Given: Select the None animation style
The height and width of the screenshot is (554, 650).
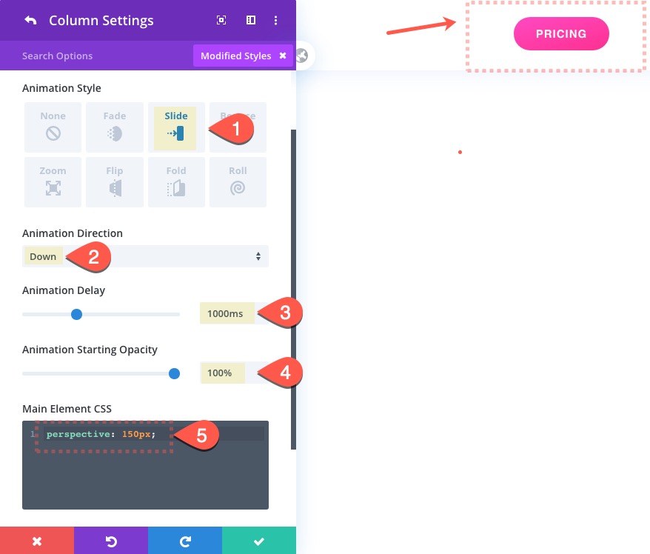Looking at the screenshot, I should 53,127.
